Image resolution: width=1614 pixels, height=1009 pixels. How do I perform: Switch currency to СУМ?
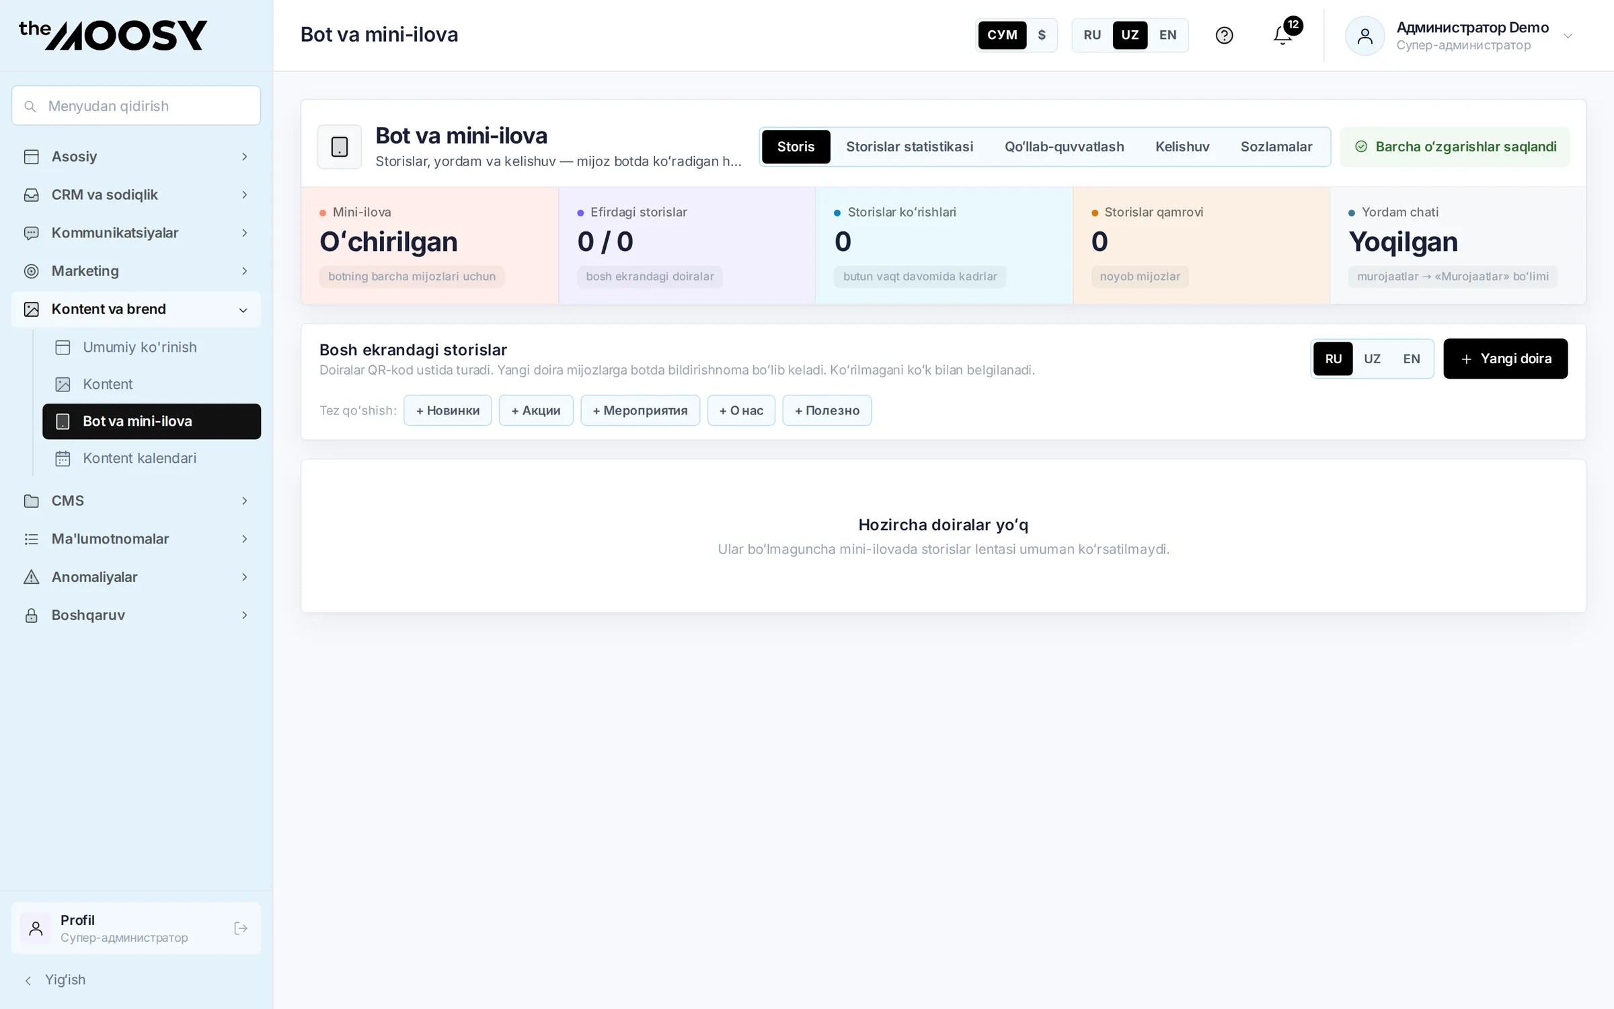[x=1002, y=35]
